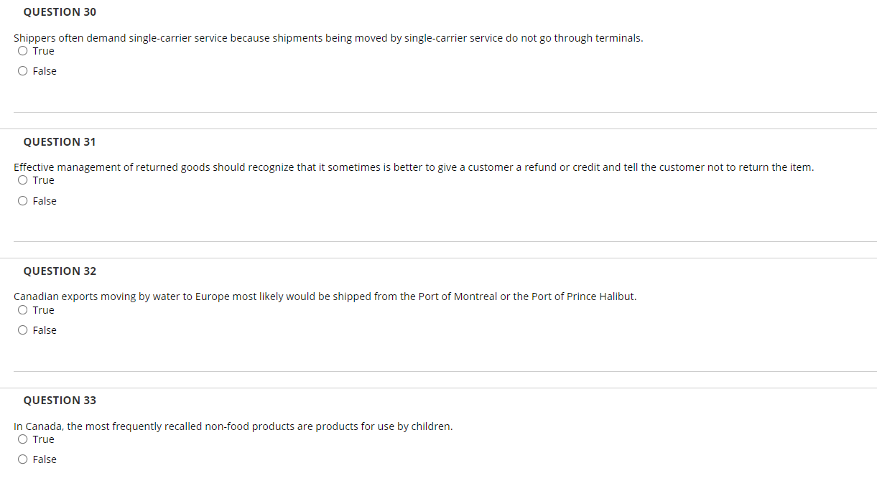The height and width of the screenshot is (486, 877).
Task: Select False for Question 33
Action: click(22, 459)
